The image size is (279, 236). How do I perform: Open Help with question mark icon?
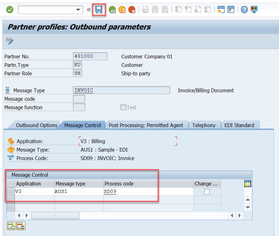click(x=244, y=10)
